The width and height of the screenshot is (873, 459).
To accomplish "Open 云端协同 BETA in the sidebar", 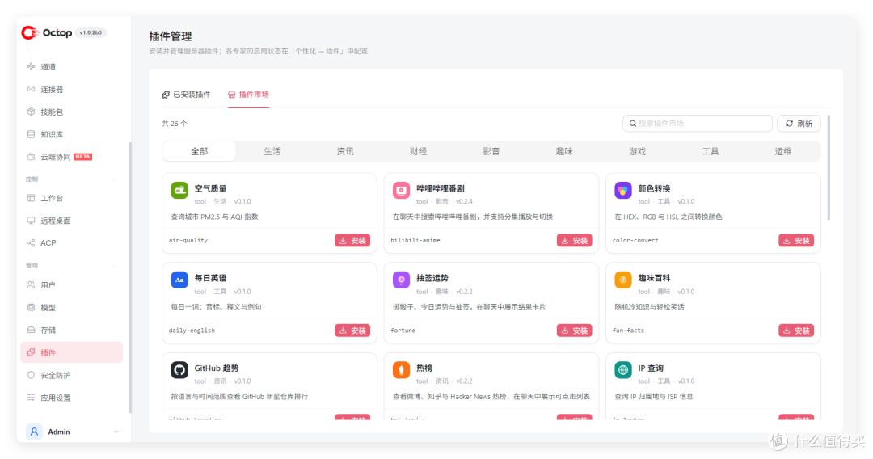I will tap(71, 157).
